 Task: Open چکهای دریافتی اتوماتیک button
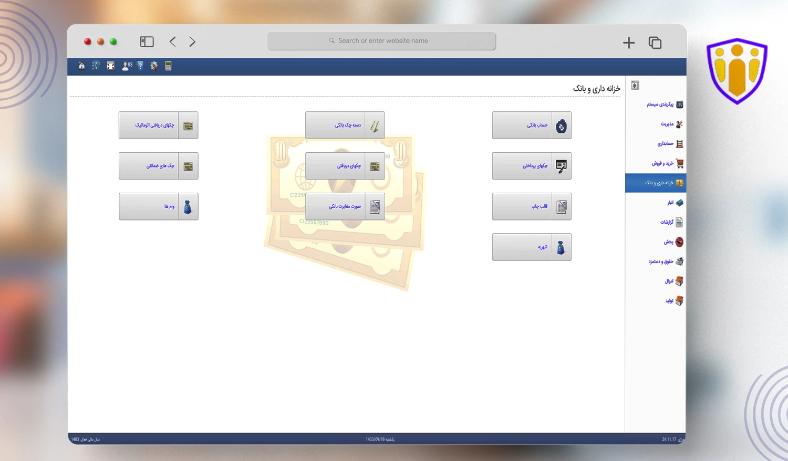pos(159,125)
